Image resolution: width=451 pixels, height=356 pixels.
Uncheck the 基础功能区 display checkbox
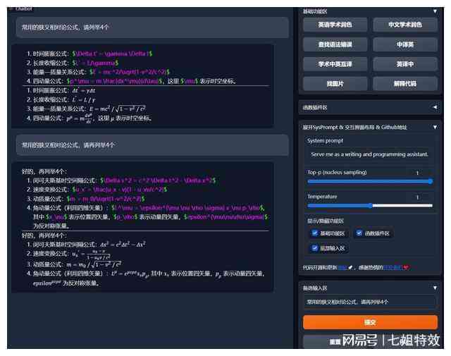tap(315, 233)
